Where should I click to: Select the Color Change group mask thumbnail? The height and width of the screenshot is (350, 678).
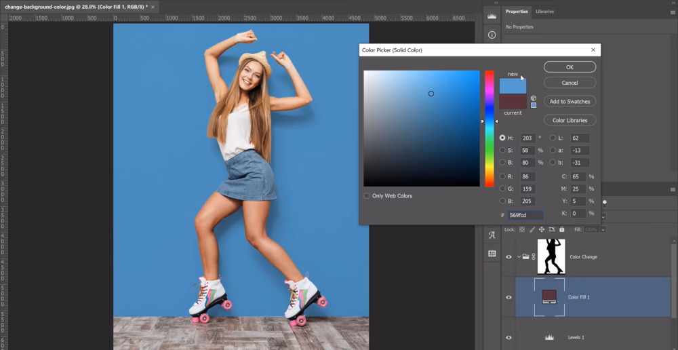click(x=551, y=256)
